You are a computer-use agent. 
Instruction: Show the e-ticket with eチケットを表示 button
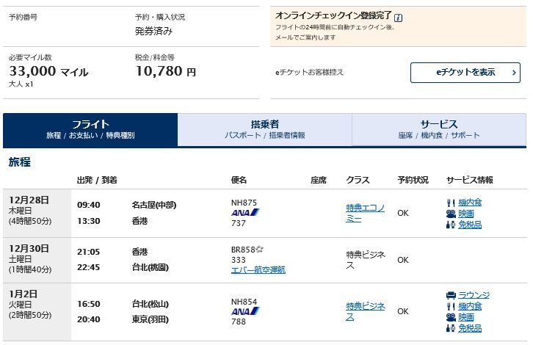pyautogui.click(x=465, y=72)
